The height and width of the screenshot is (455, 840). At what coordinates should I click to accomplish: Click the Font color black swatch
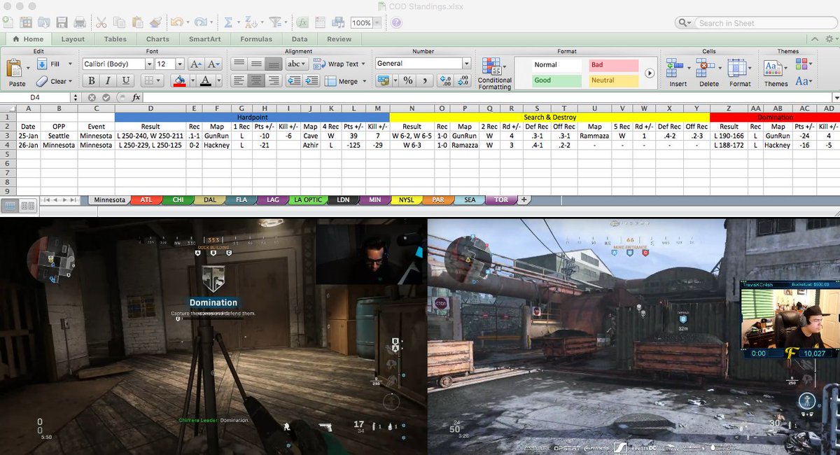pos(205,81)
